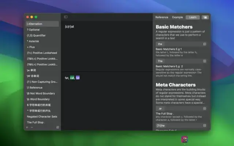The width and height of the screenshot is (234, 146).
Task: Open the colorful app icon in the Dock
Action: coord(185,139)
